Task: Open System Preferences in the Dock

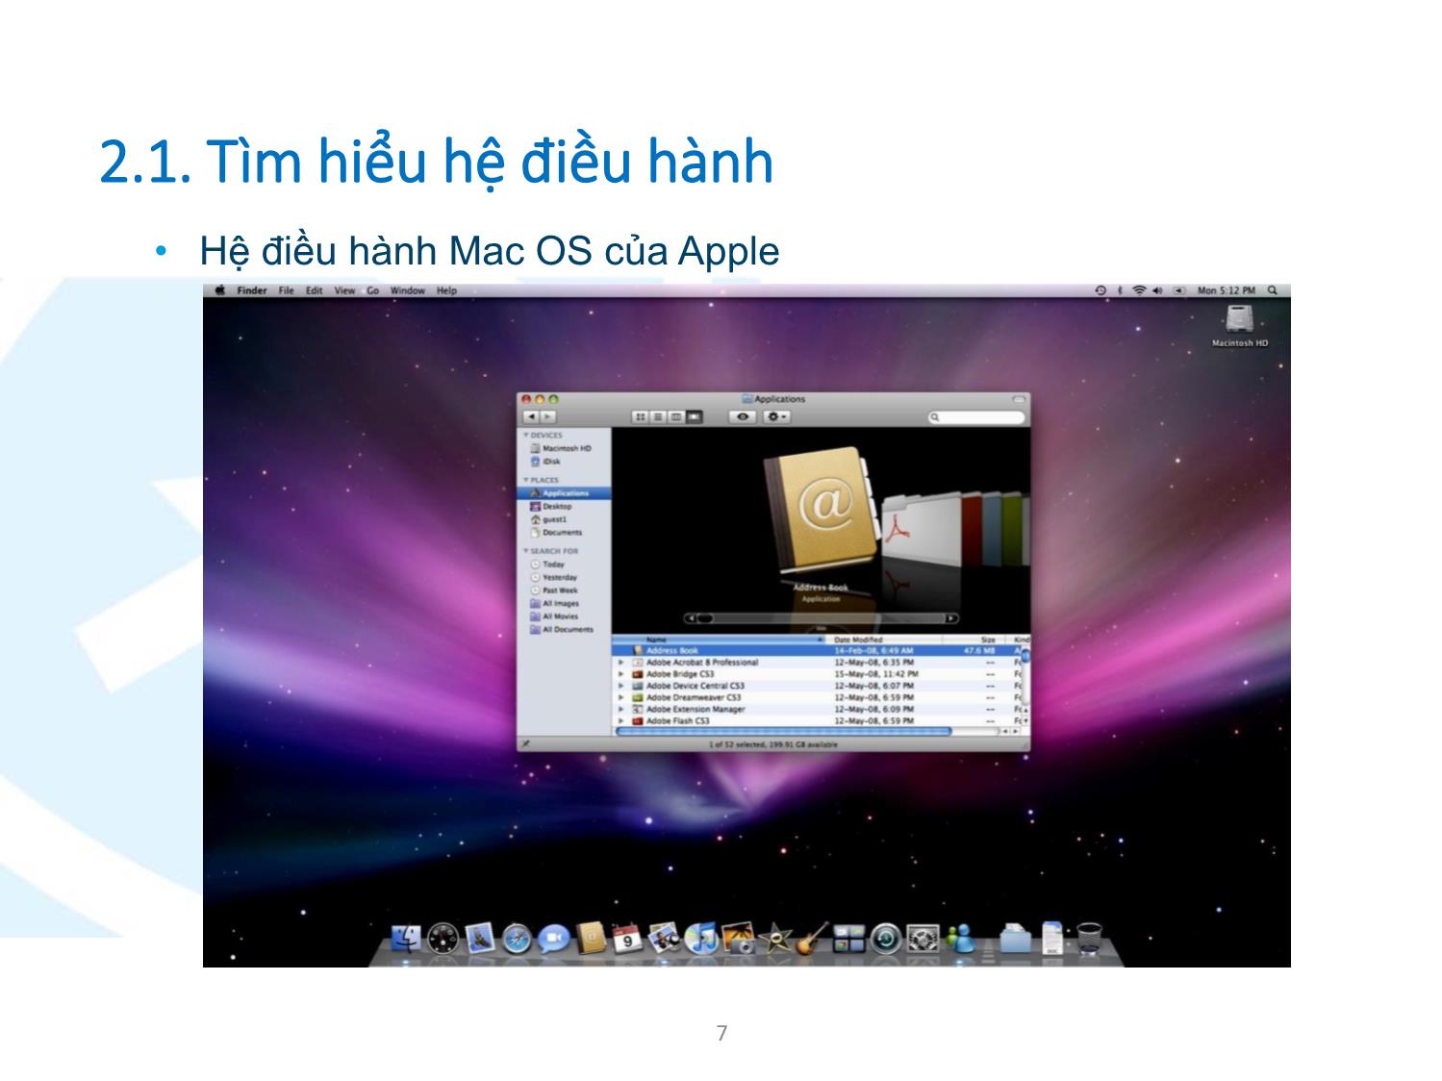Action: coord(923,938)
